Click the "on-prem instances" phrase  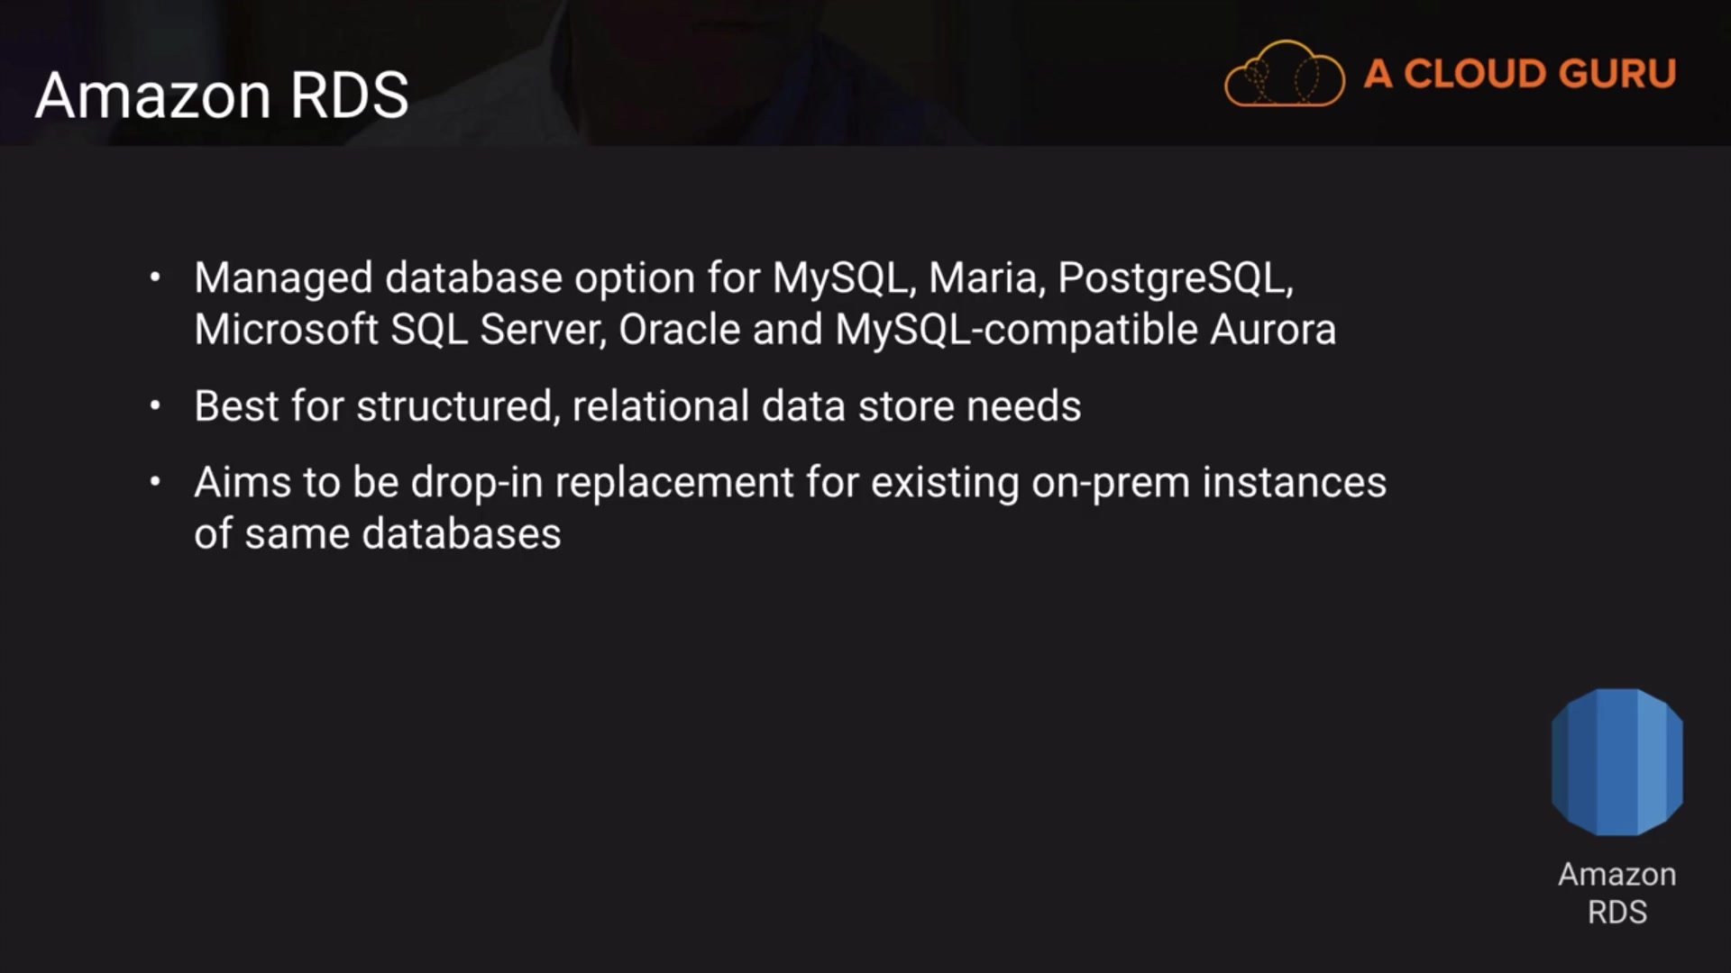point(1208,483)
